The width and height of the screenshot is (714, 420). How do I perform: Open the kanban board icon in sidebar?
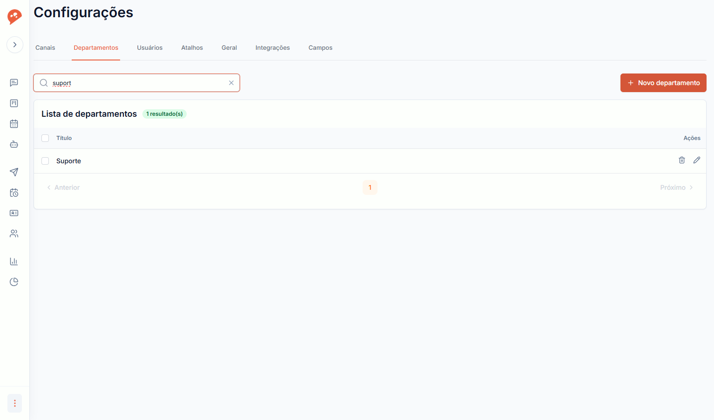14,103
